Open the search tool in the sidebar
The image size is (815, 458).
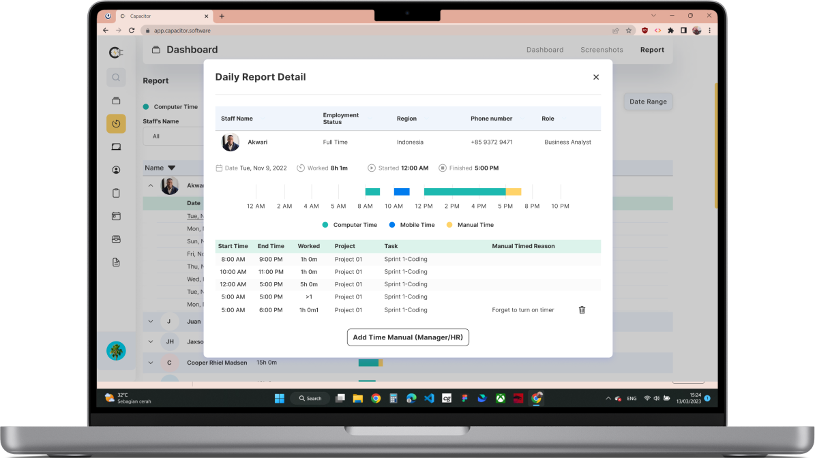click(x=116, y=77)
